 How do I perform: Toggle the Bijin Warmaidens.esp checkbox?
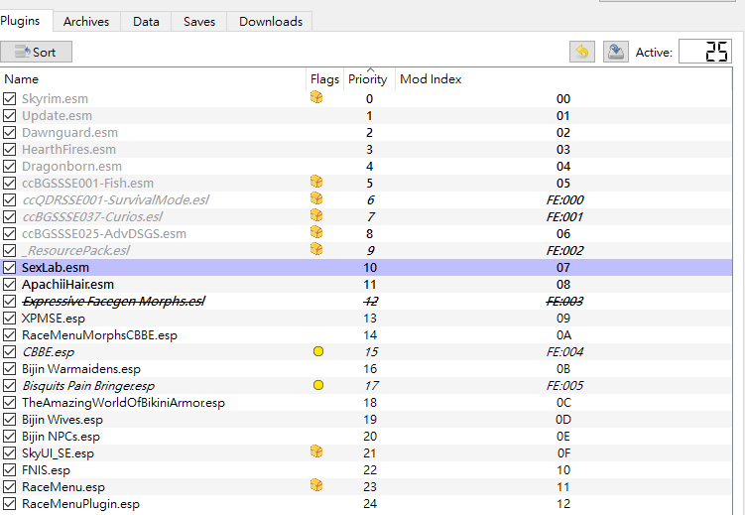[10, 369]
